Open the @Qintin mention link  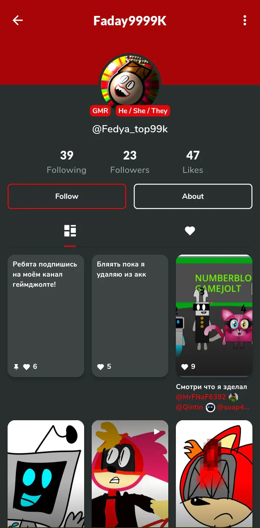point(189,408)
